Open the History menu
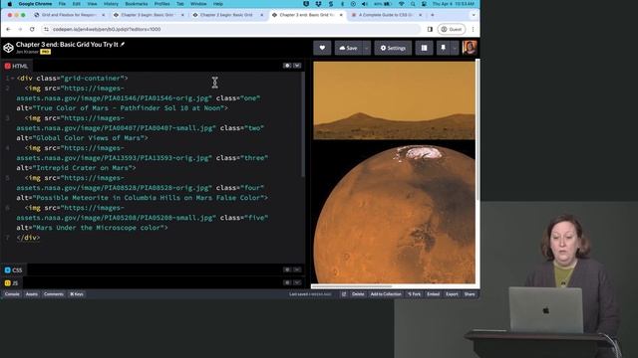 coord(111,4)
